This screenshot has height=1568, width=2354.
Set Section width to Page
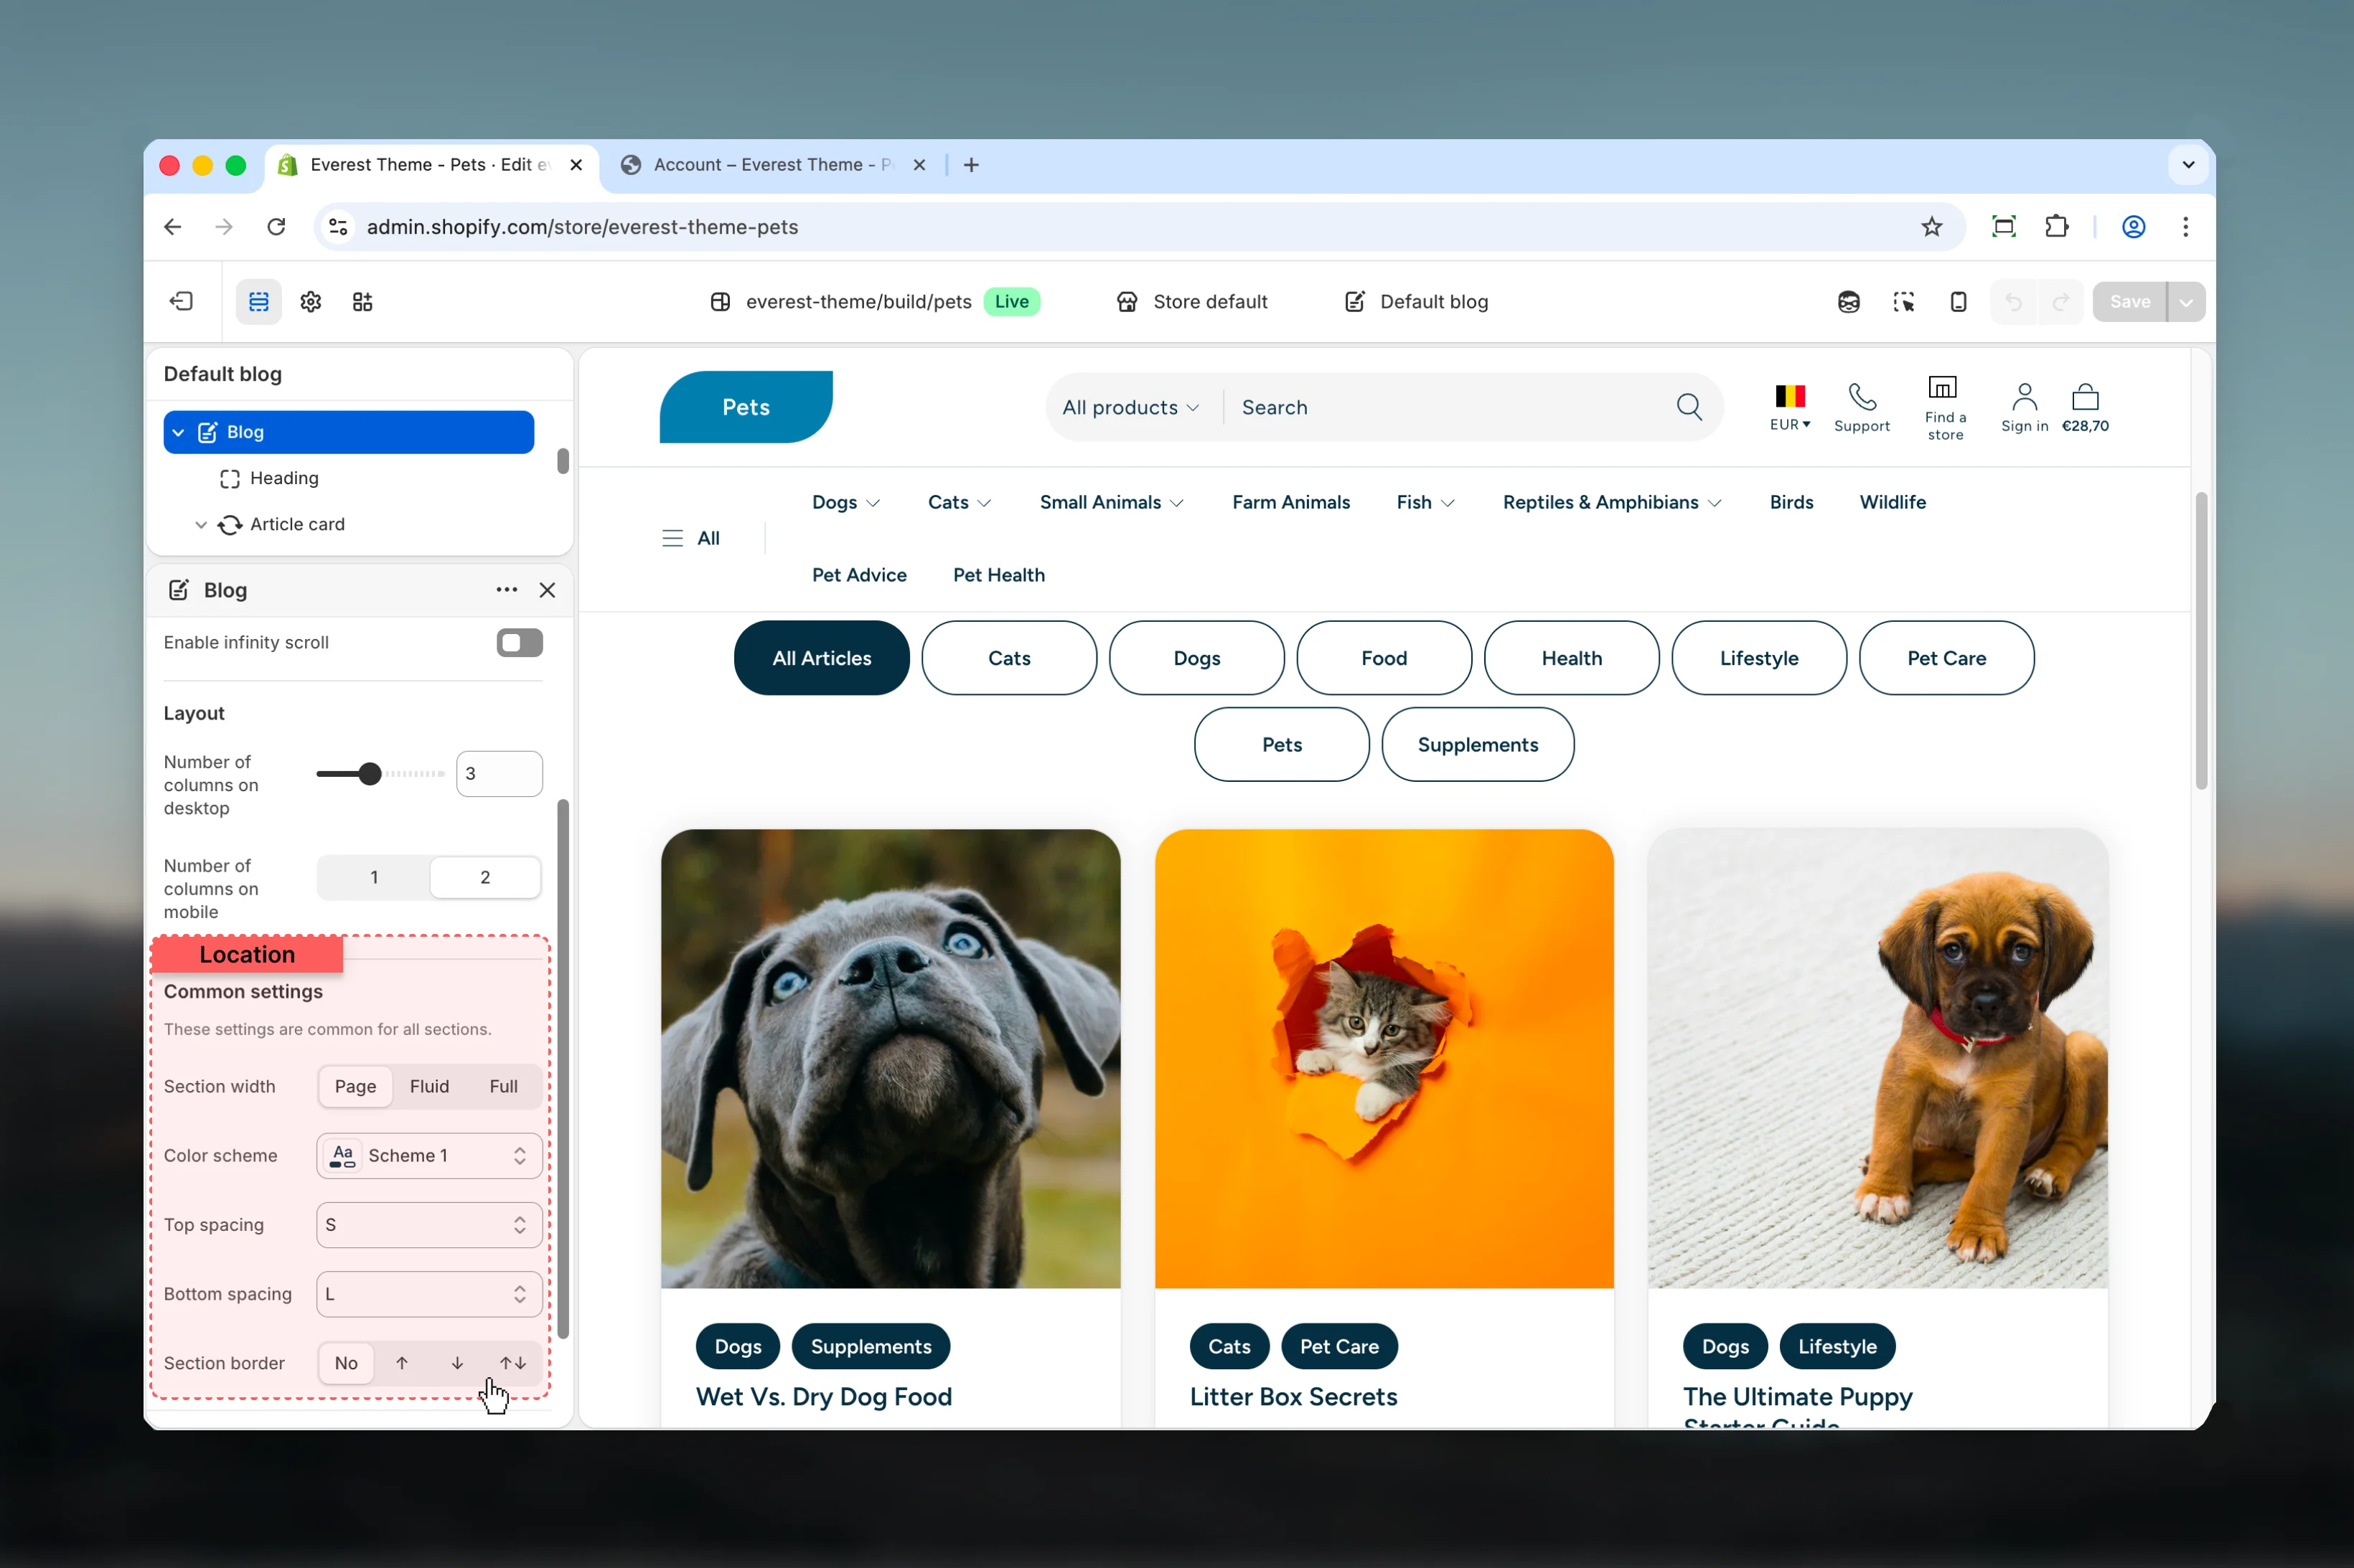pos(355,1087)
